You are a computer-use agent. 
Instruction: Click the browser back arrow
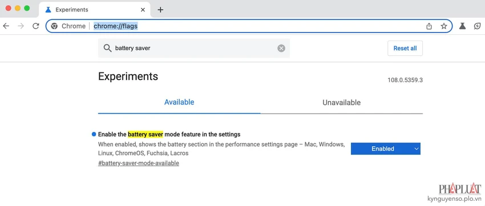point(6,26)
